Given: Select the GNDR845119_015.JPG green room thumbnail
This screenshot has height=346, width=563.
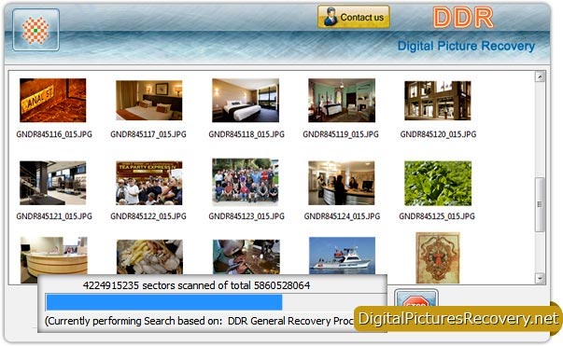Looking at the screenshot, I should click(x=342, y=101).
